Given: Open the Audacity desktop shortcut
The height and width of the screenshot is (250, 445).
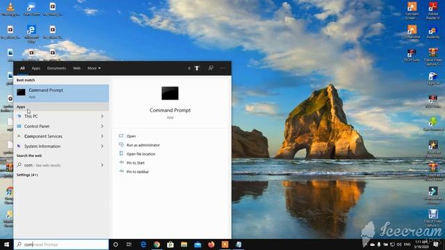Looking at the screenshot, I should pos(433,32).
